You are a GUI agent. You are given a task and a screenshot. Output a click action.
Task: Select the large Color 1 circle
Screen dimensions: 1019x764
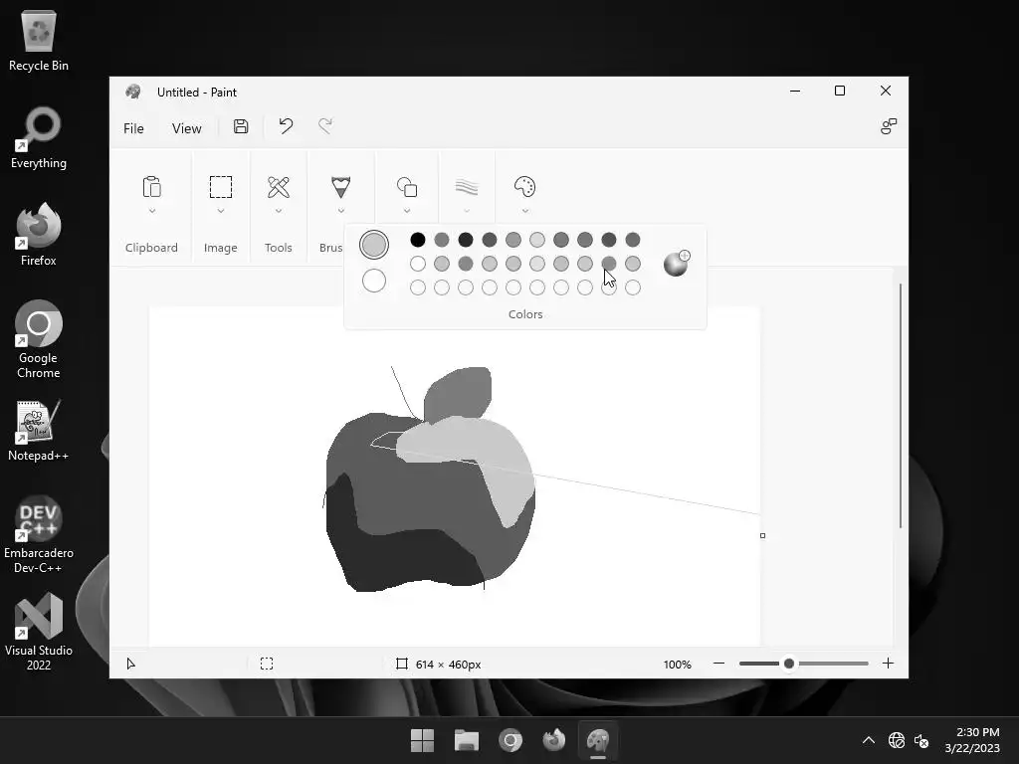pyautogui.click(x=374, y=245)
